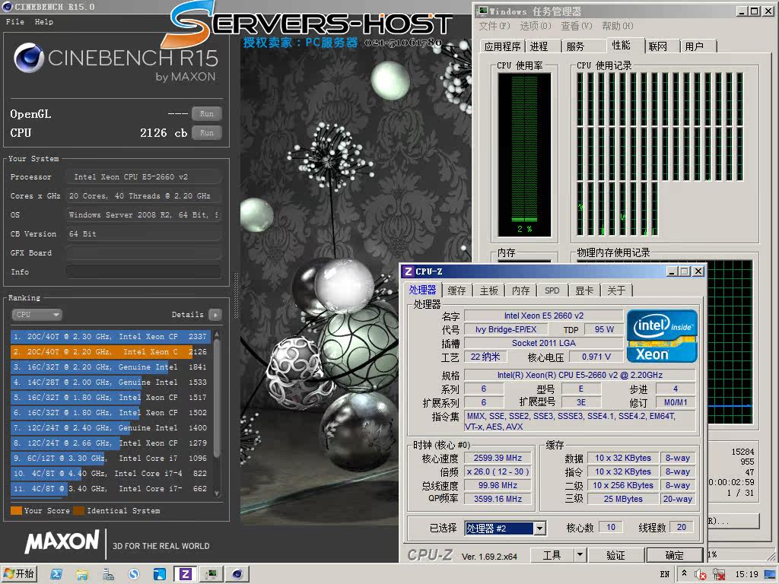Open the Start (开始) button
This screenshot has height=584, width=779.
tap(19, 574)
